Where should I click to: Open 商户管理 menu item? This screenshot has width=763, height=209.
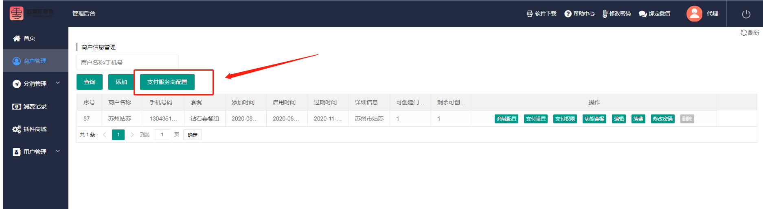[36, 61]
